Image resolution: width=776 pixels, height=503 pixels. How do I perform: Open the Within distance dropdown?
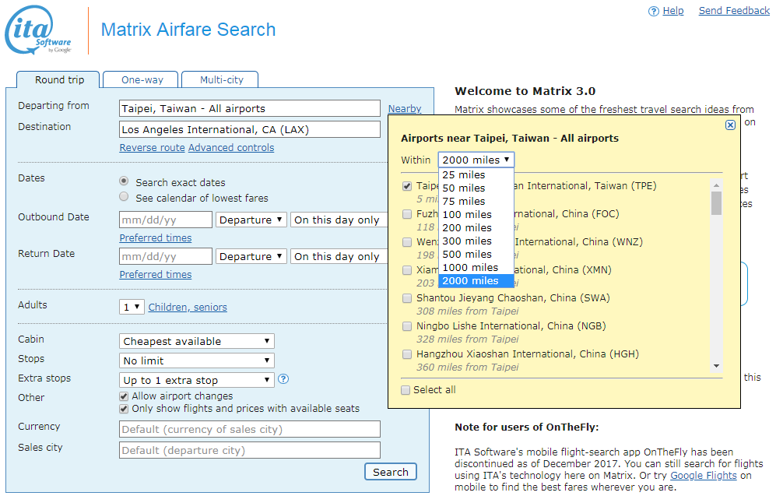click(x=476, y=160)
